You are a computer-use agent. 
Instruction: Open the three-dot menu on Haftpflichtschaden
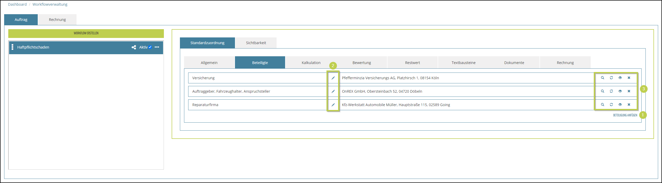(157, 47)
